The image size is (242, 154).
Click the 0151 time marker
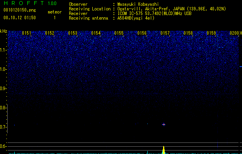tap(27, 33)
